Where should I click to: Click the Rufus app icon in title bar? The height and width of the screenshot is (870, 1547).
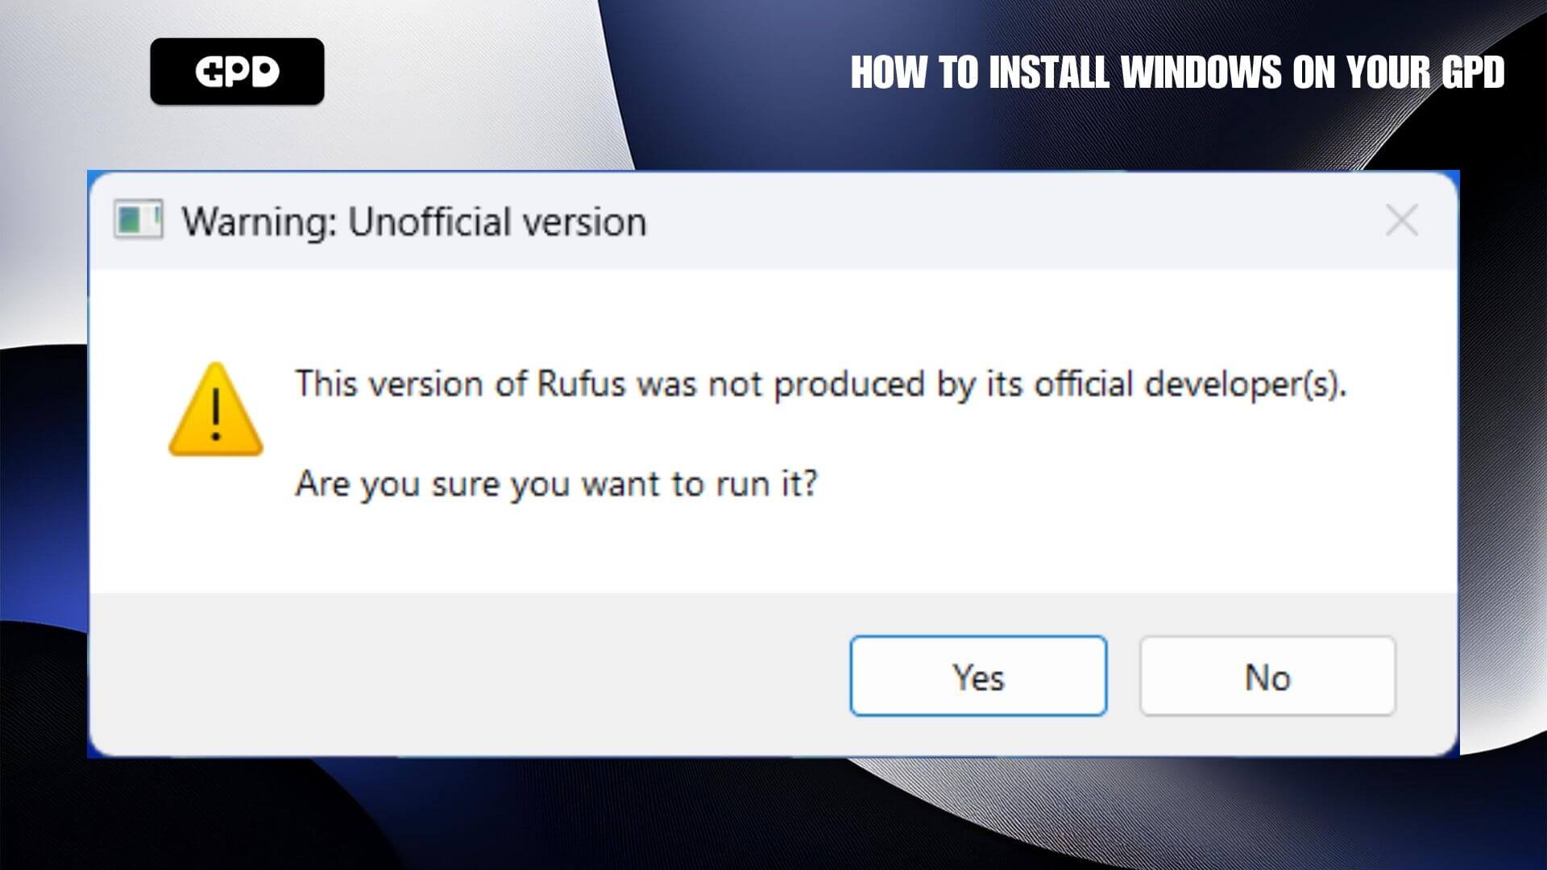138,220
